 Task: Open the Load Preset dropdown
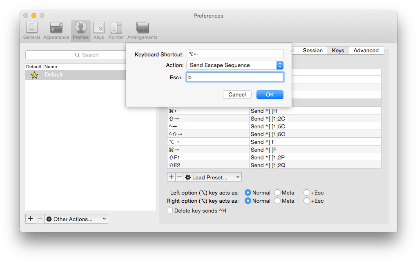[212, 177]
